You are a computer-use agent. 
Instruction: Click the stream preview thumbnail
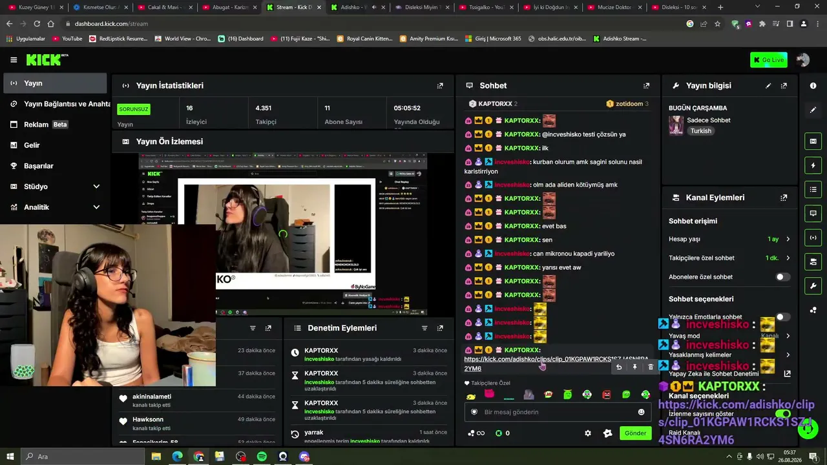(x=282, y=234)
